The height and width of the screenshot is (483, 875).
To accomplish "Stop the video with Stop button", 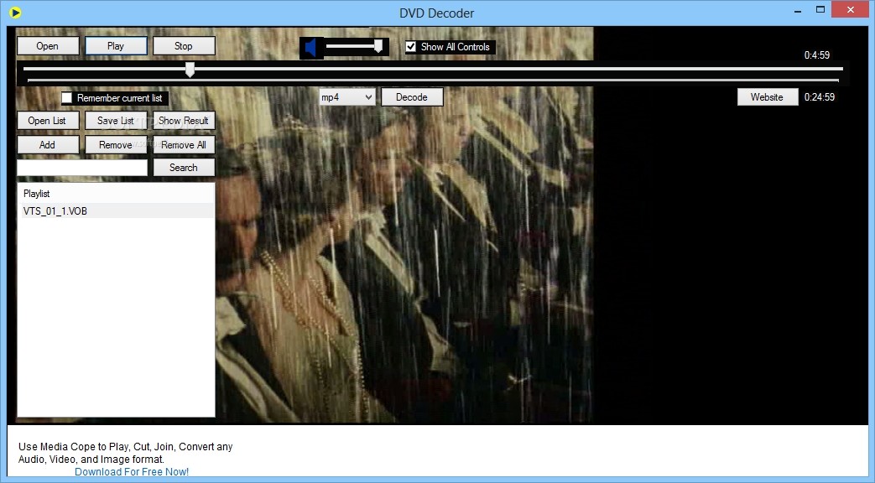I will (x=183, y=46).
